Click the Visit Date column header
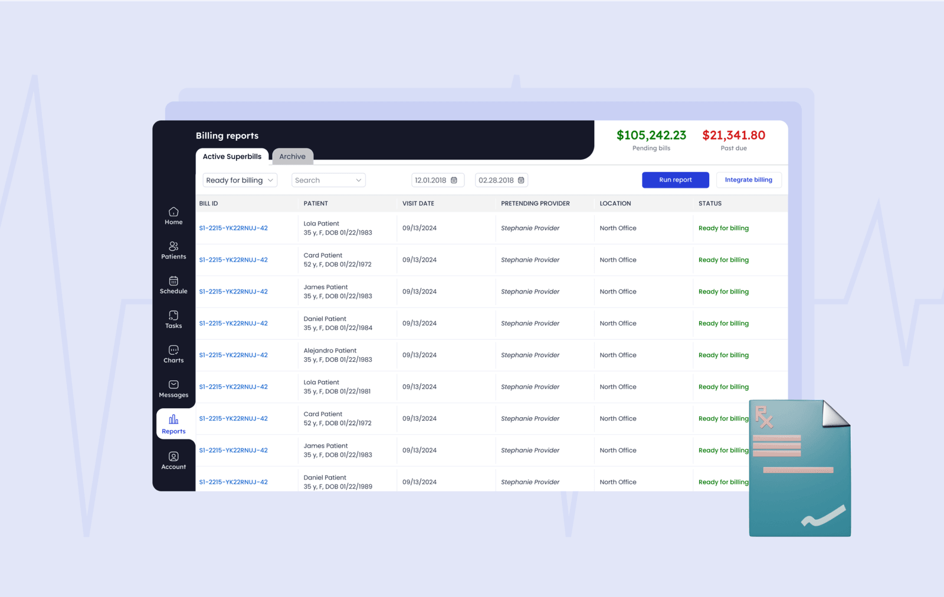This screenshot has width=944, height=597. tap(418, 203)
